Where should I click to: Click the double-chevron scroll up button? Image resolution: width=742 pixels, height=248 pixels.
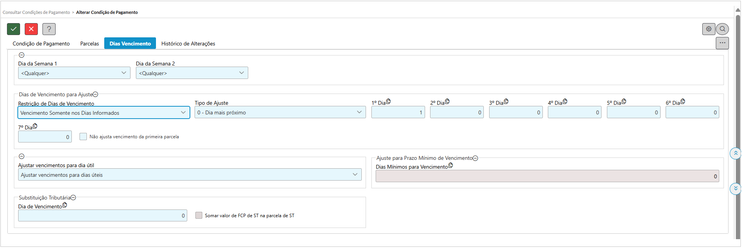coord(735,153)
